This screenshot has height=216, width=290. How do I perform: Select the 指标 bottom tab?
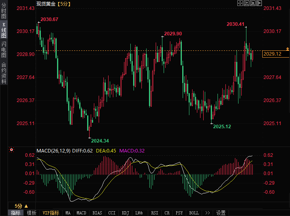(16, 213)
